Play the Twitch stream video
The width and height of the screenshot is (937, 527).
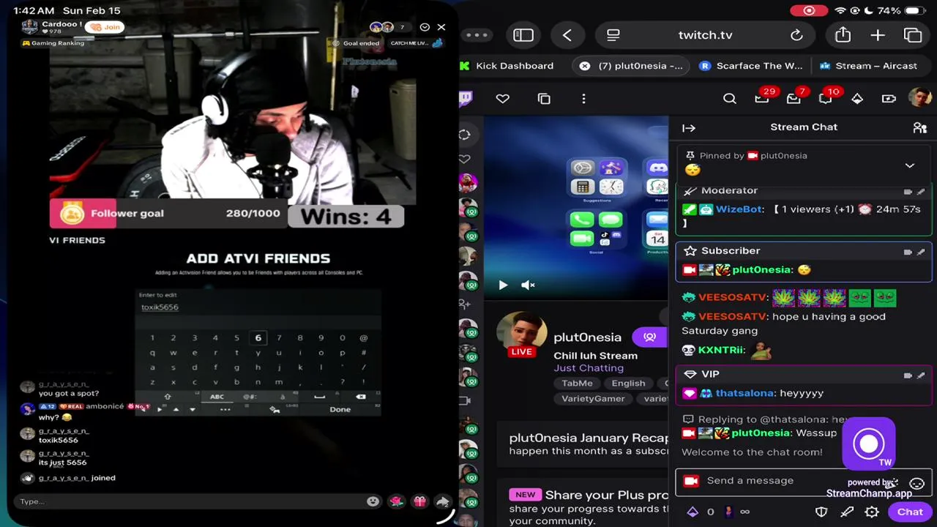pos(503,285)
